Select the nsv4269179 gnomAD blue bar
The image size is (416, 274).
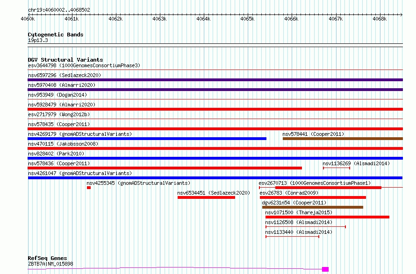(147, 139)
